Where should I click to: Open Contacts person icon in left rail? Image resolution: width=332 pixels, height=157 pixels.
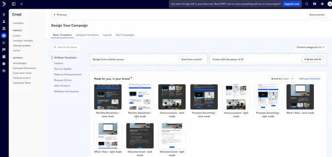(4, 21)
